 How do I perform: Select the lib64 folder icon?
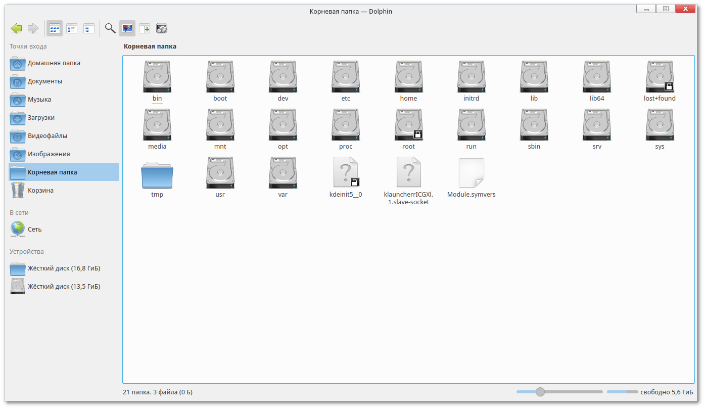pyautogui.click(x=597, y=77)
